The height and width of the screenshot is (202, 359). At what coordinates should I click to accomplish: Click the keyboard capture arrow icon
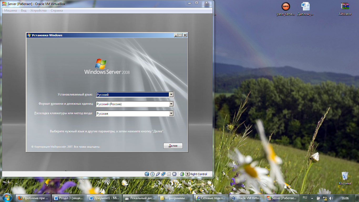pyautogui.click(x=187, y=174)
